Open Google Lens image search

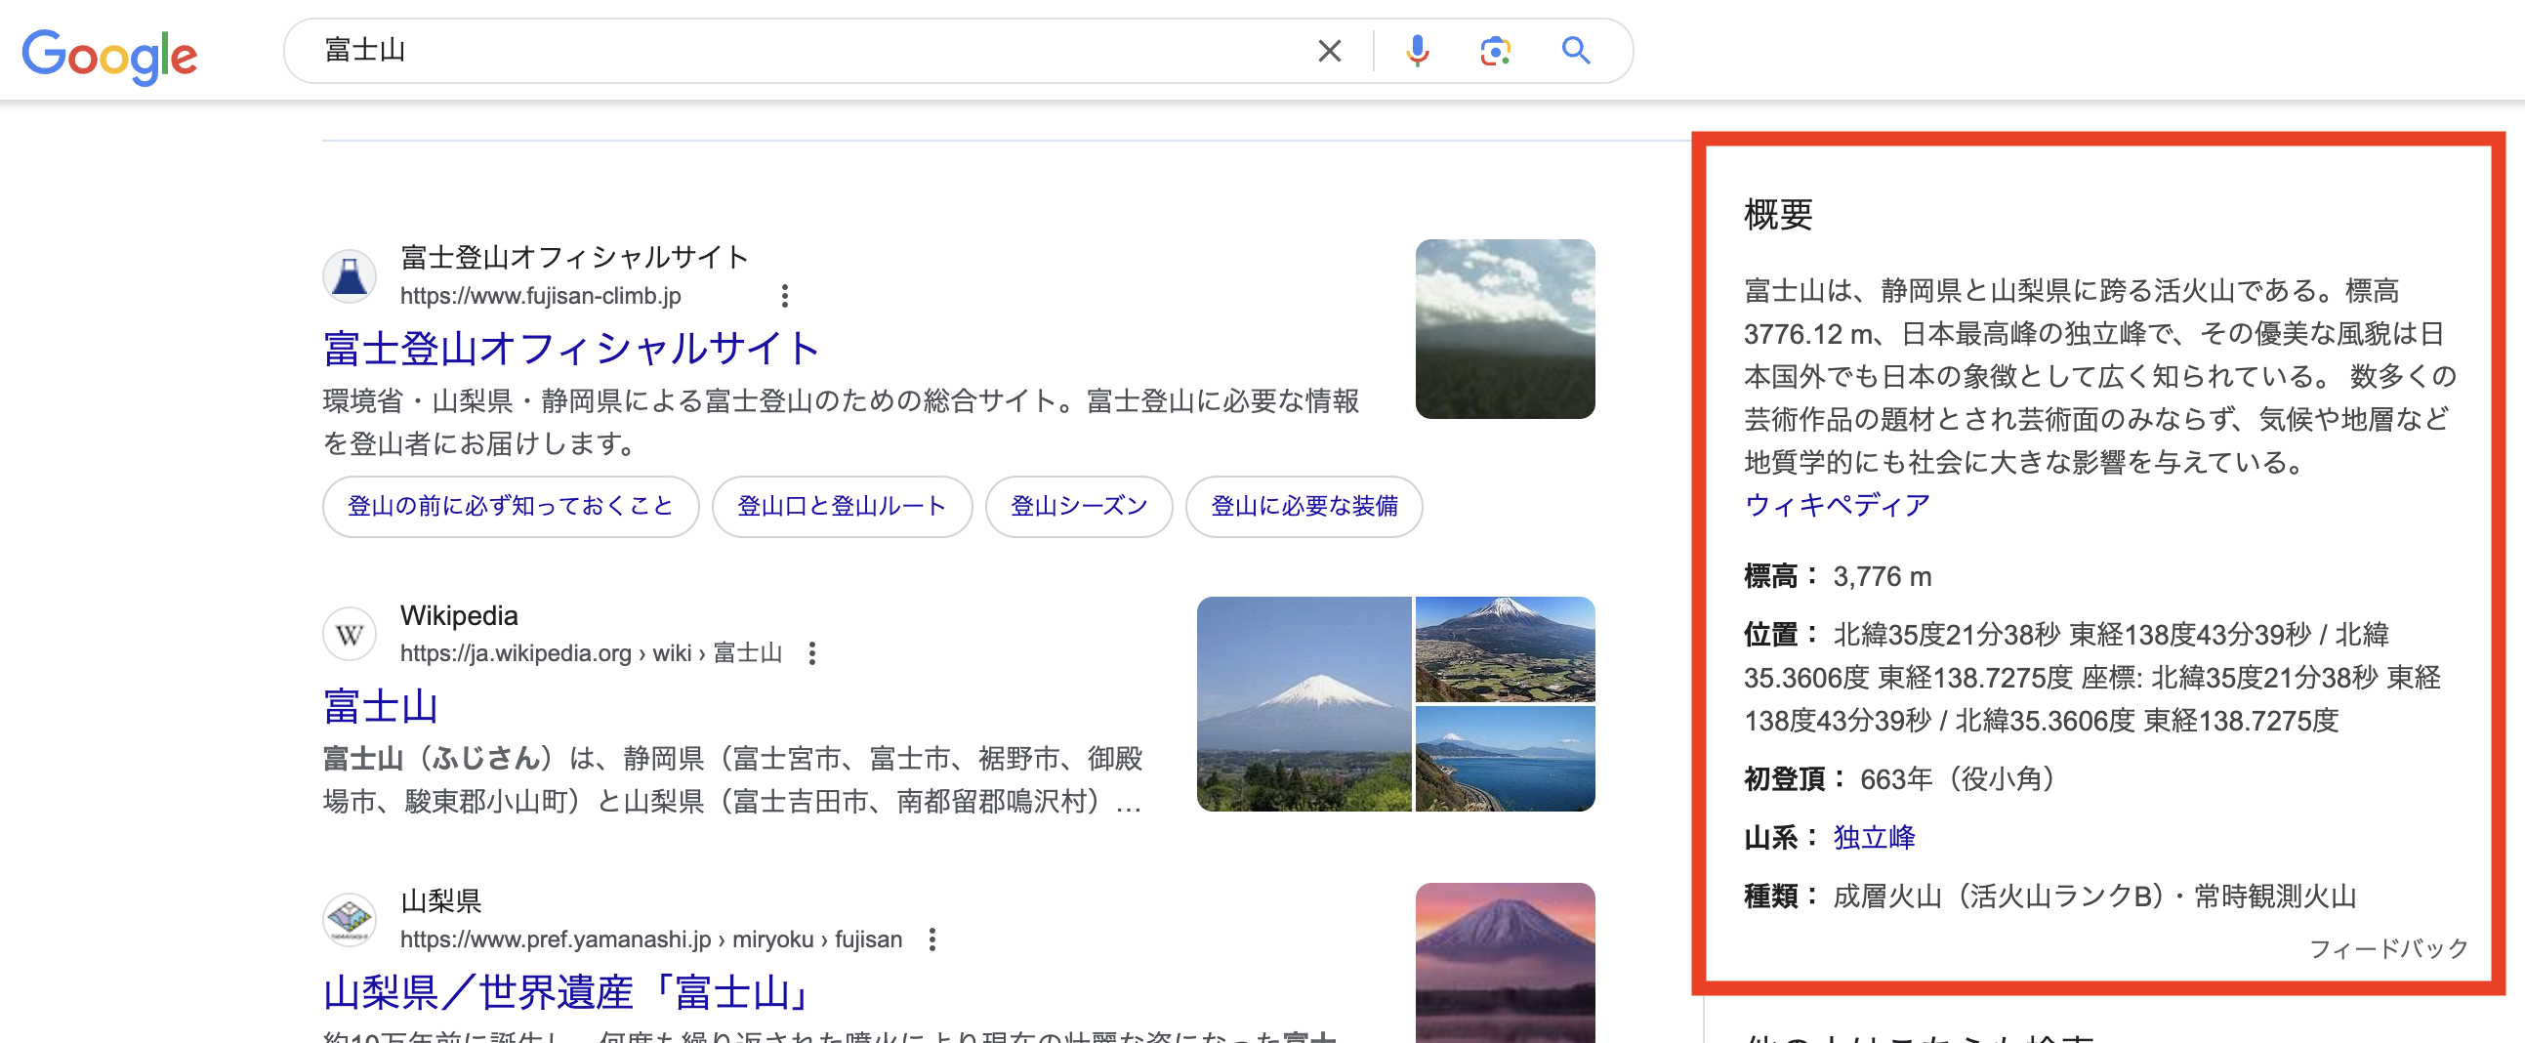[x=1496, y=50]
